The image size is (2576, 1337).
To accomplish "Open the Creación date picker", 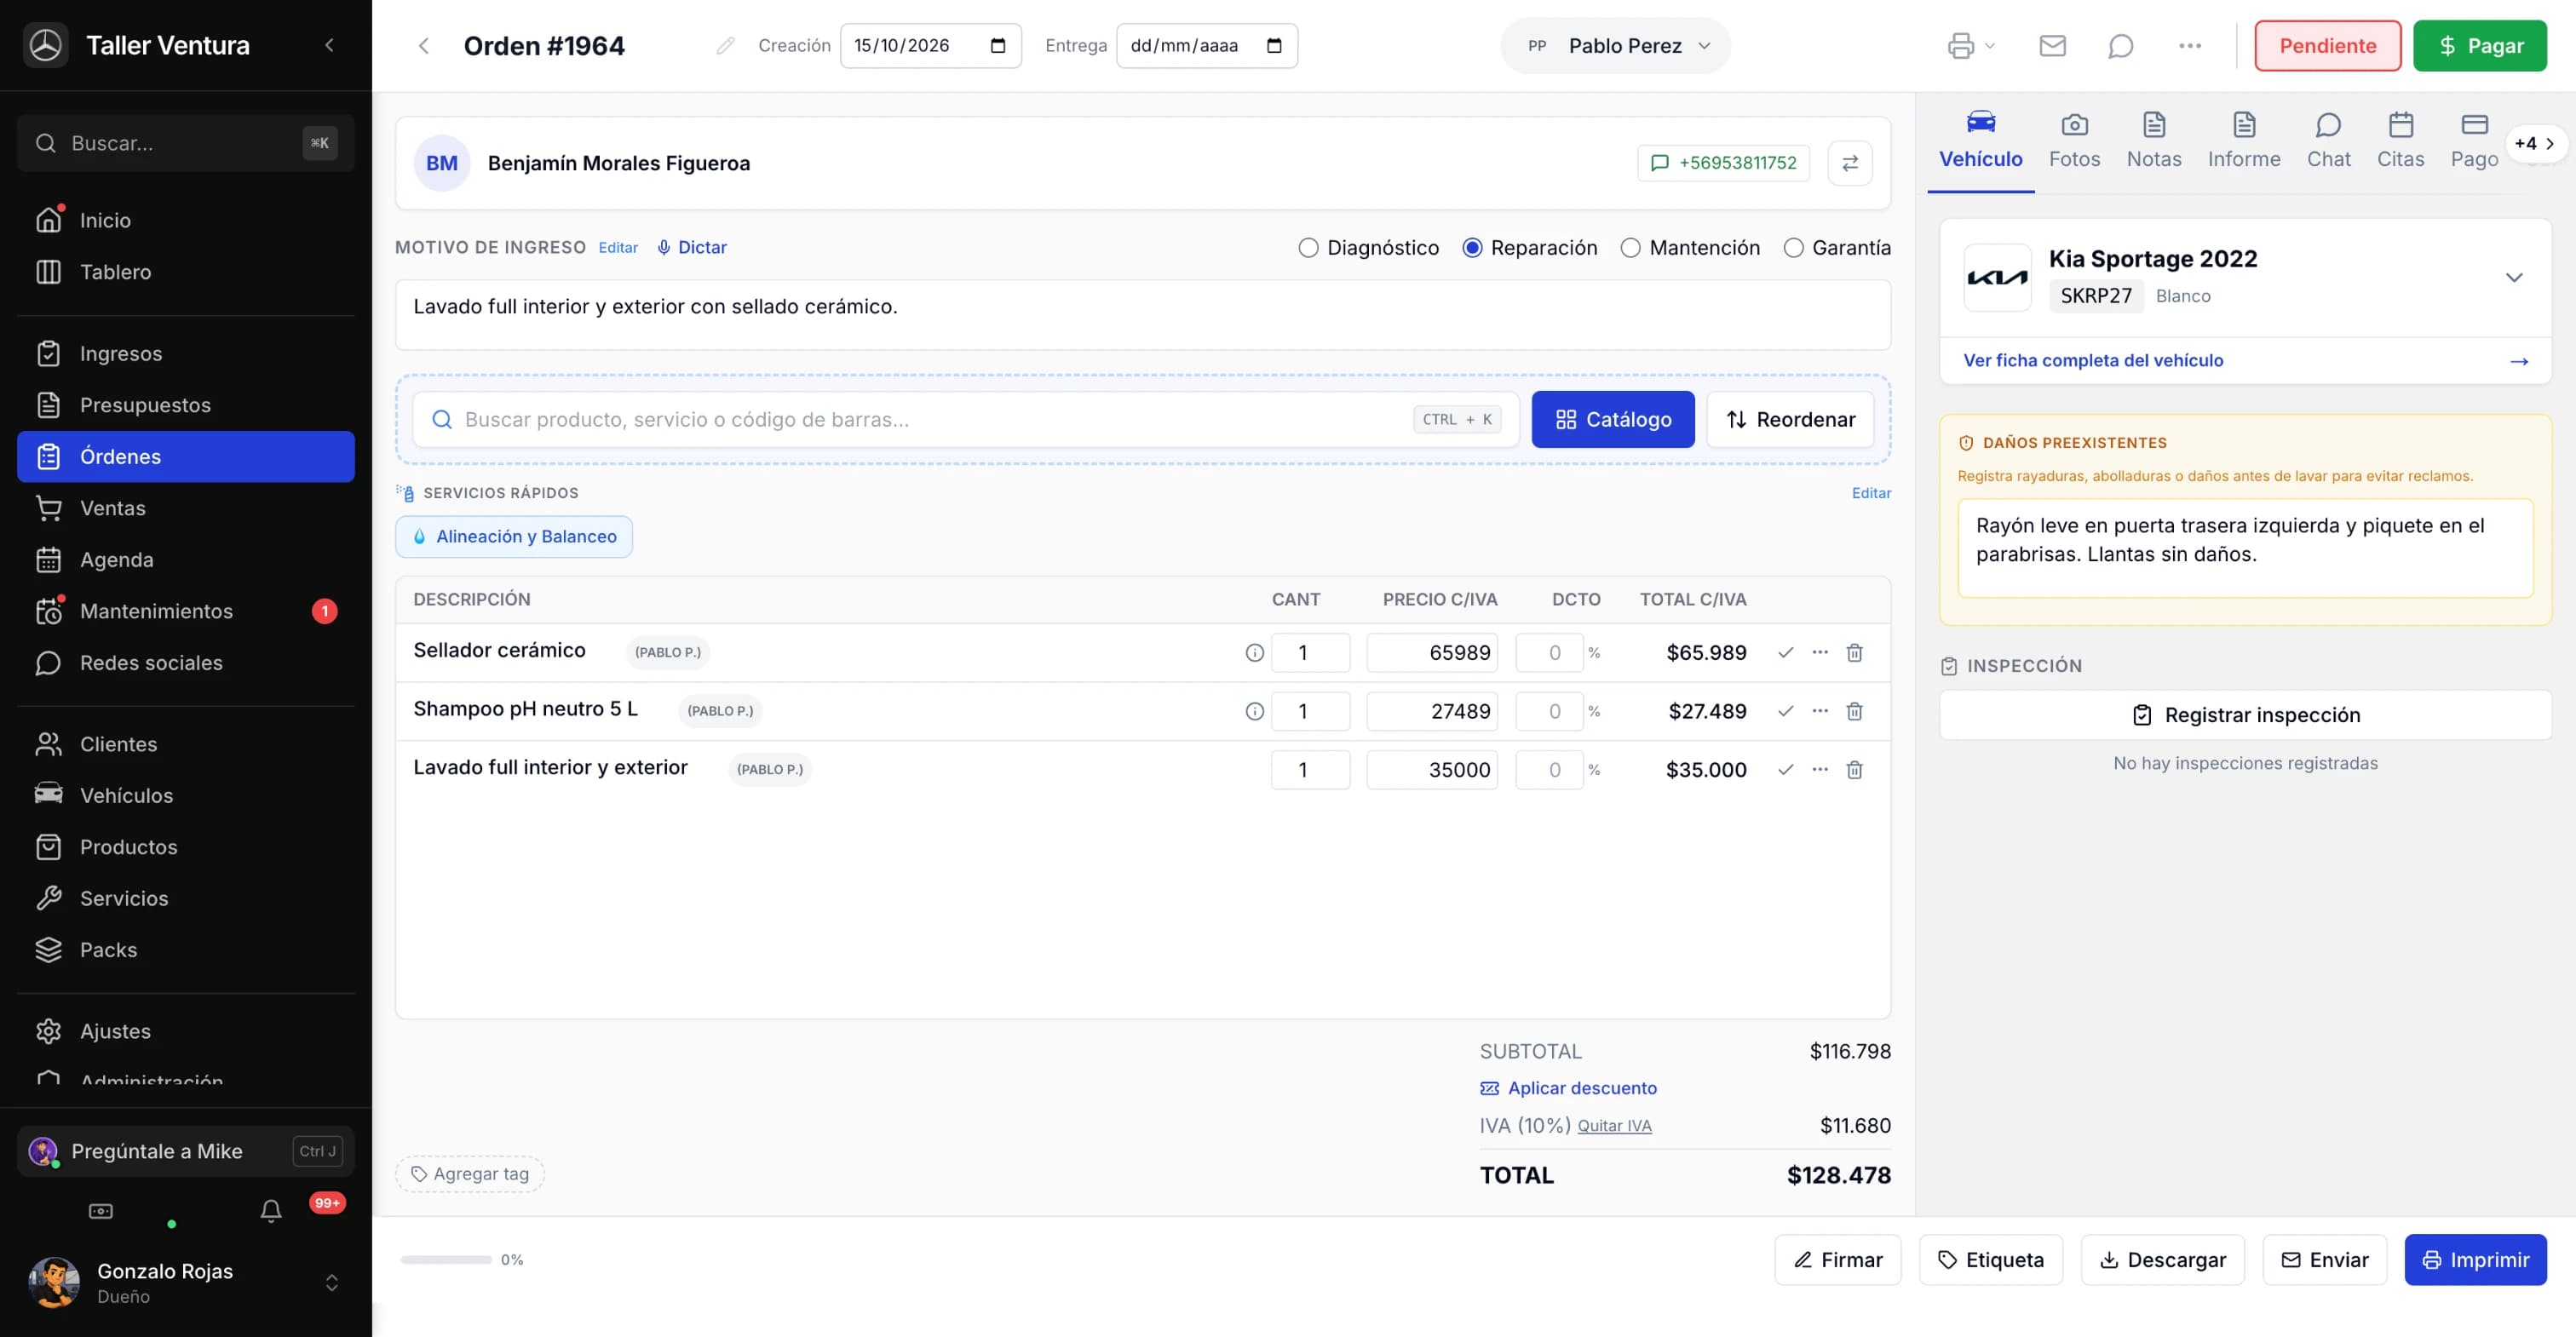I will [997, 46].
